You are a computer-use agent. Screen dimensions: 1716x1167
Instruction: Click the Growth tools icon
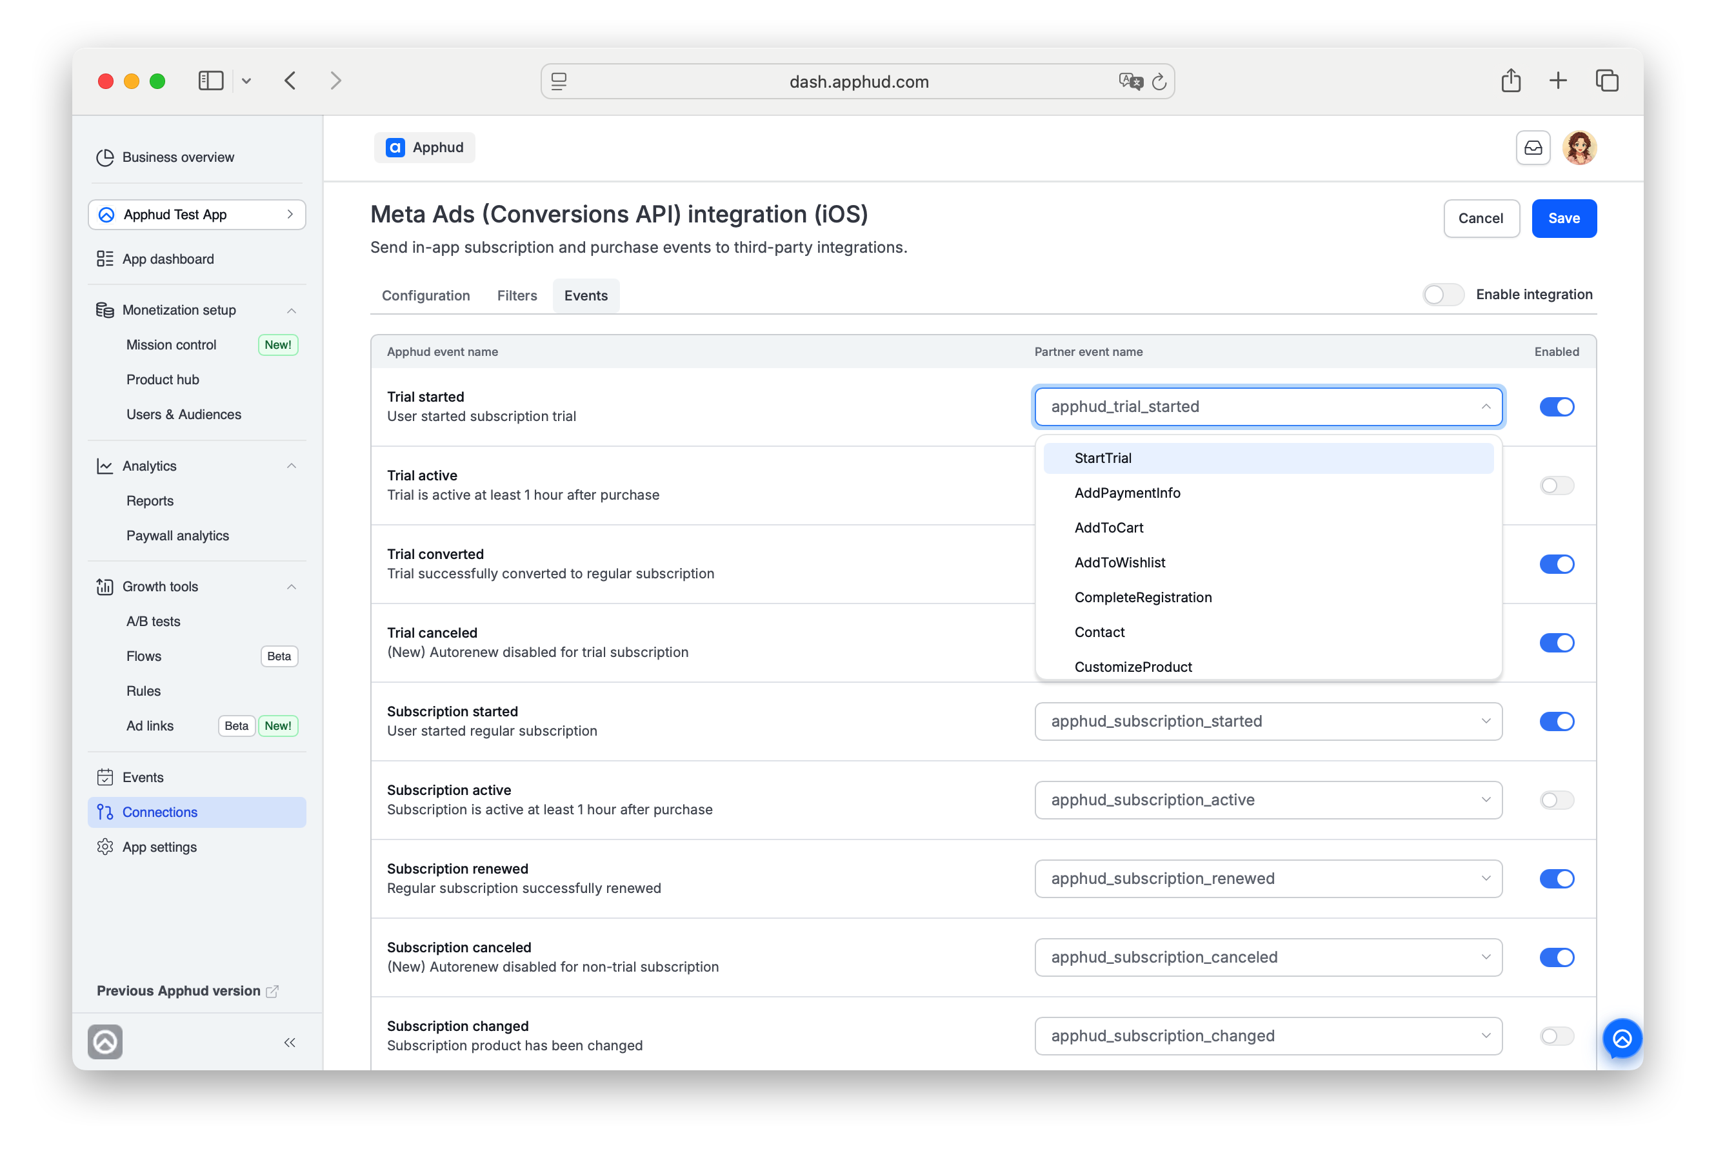tap(105, 587)
